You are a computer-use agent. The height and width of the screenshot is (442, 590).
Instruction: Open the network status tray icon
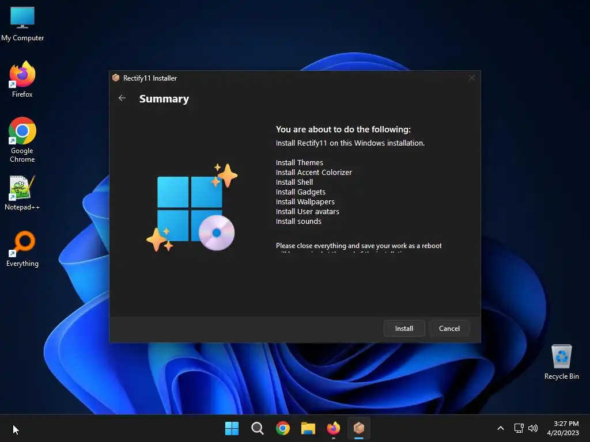coord(519,428)
